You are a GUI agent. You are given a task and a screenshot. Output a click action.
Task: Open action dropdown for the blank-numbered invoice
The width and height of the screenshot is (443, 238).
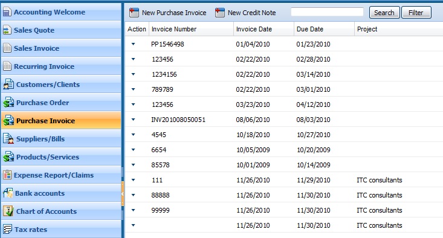point(134,225)
